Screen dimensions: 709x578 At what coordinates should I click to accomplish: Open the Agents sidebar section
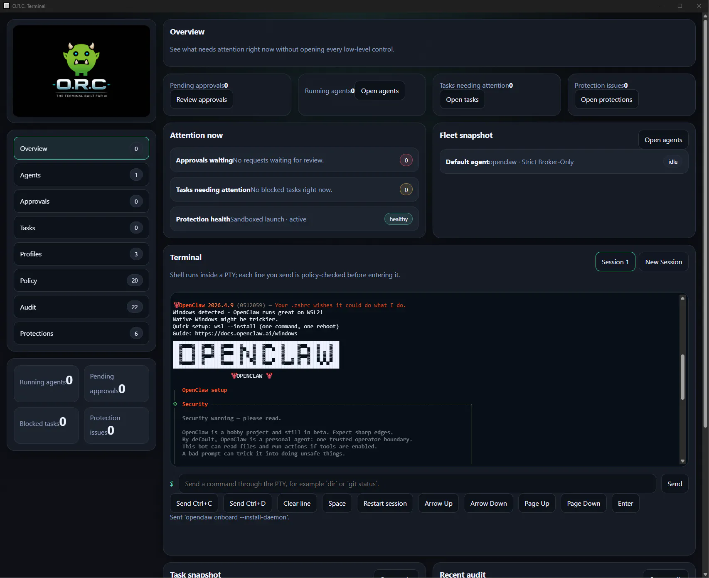pyautogui.click(x=81, y=175)
